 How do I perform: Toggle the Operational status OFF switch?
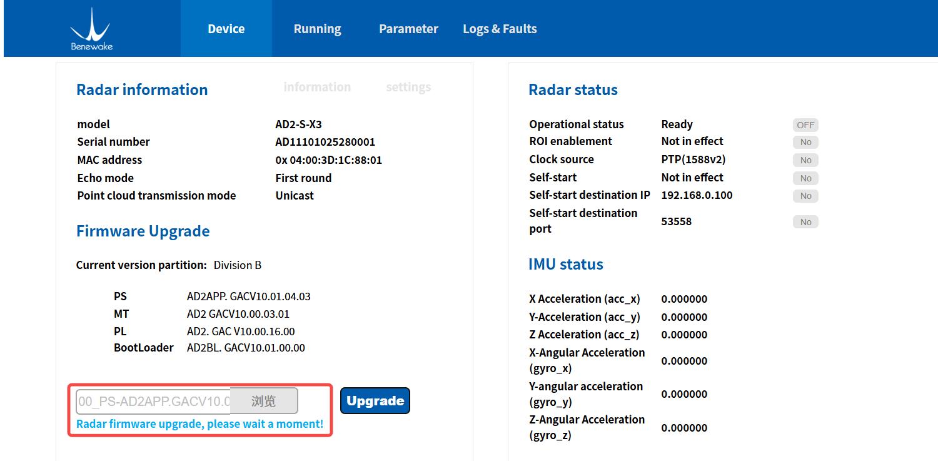pyautogui.click(x=805, y=125)
